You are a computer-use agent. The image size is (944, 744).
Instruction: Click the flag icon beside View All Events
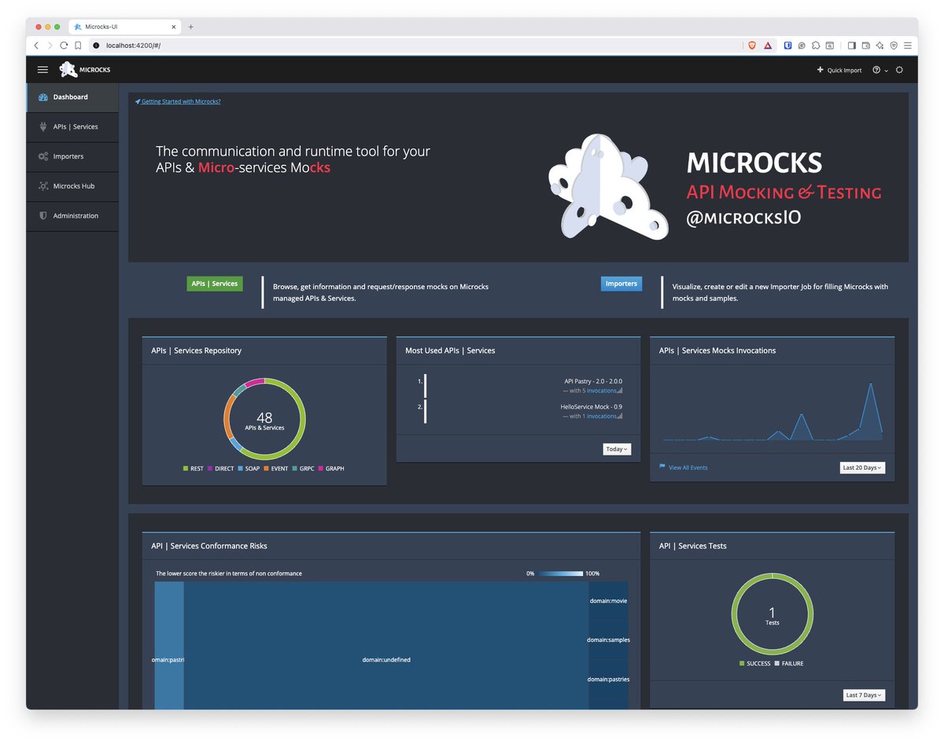click(x=662, y=467)
